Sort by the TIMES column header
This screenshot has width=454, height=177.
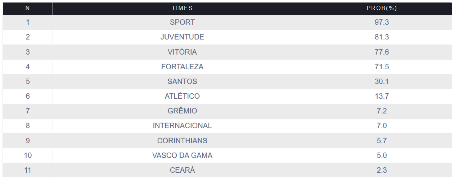(x=182, y=8)
